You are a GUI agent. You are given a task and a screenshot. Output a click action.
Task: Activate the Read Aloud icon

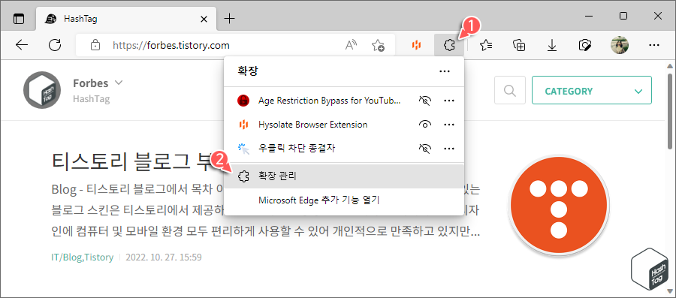click(352, 45)
